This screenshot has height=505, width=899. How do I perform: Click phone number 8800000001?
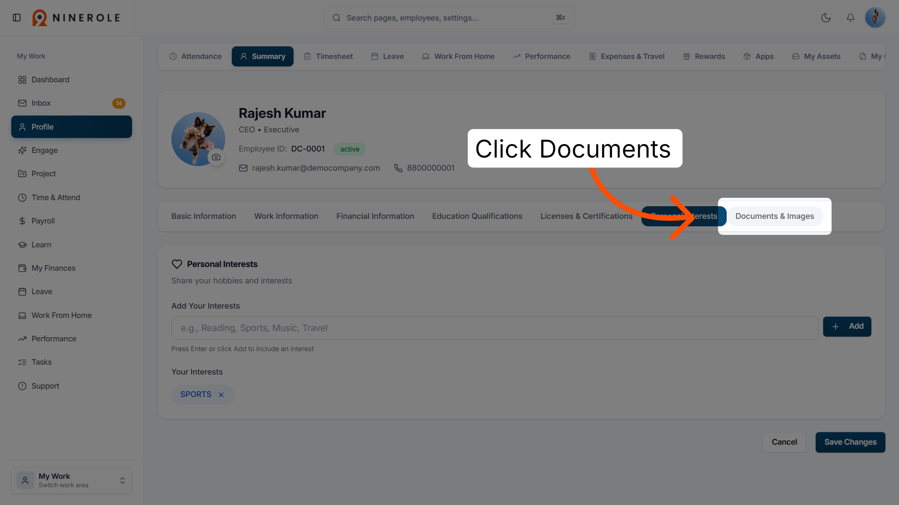[431, 168]
